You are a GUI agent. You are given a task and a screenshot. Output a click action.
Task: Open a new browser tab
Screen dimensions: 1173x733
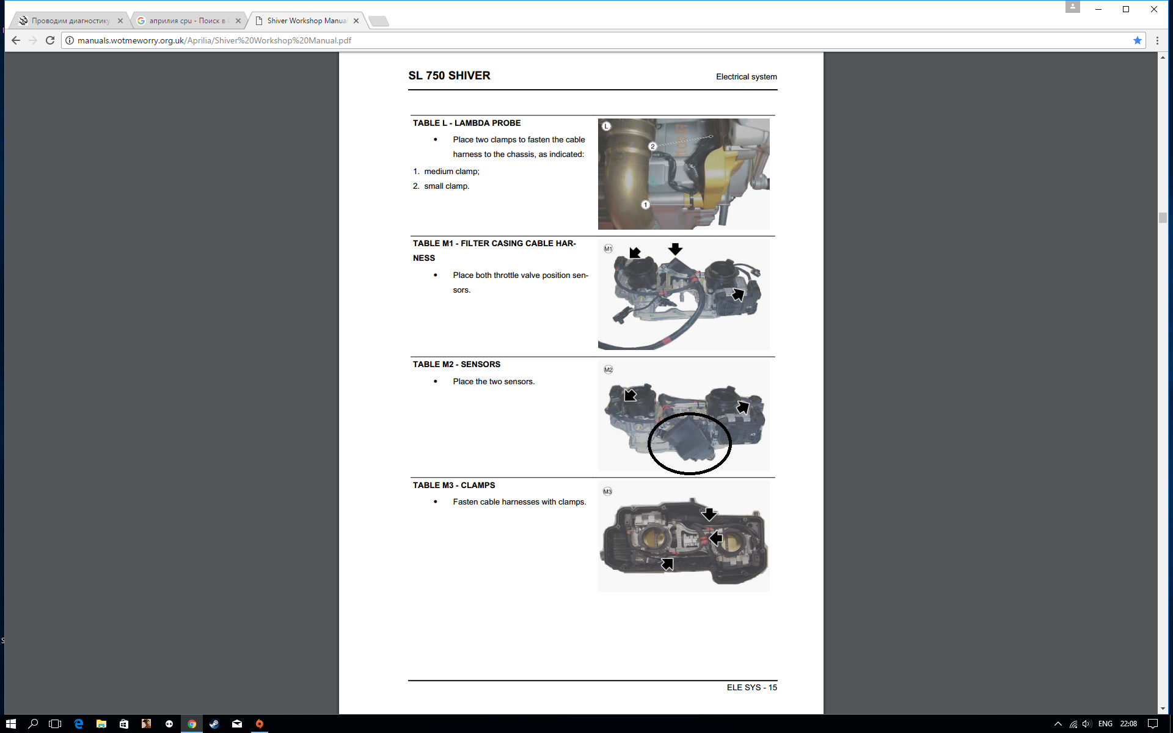pyautogui.click(x=379, y=21)
